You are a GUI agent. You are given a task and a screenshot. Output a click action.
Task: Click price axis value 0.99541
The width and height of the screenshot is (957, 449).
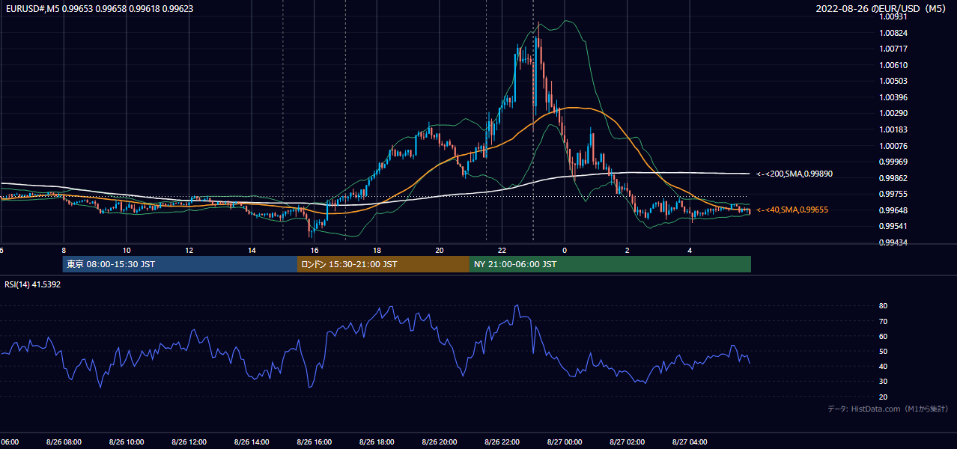coord(893,226)
